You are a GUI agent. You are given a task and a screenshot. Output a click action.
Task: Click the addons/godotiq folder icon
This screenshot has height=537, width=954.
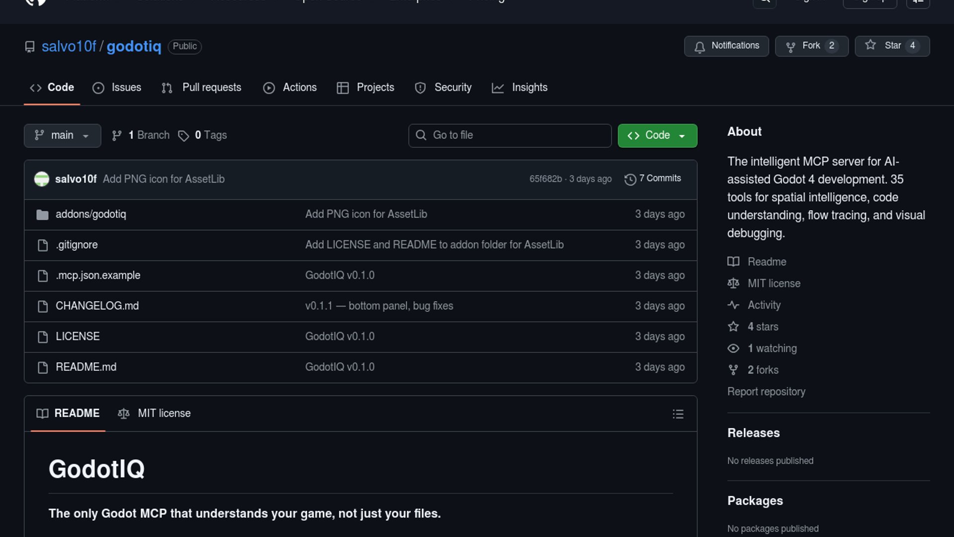coord(42,215)
